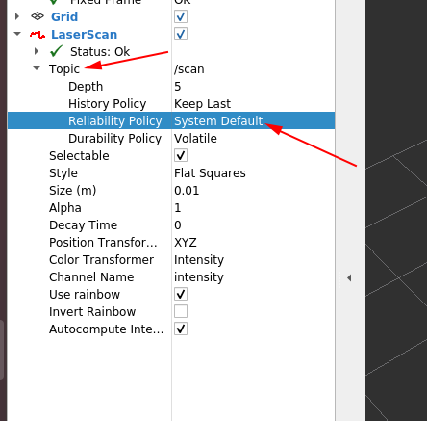Select the Reliability Policy label

coord(115,121)
